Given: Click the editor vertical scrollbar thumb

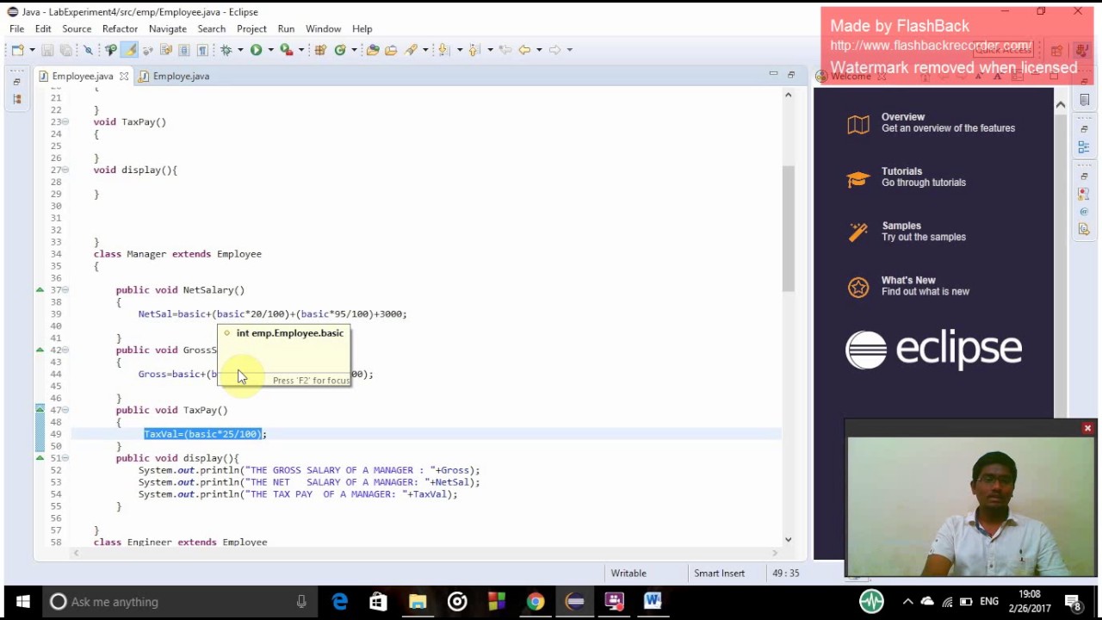Looking at the screenshot, I should click(x=788, y=228).
